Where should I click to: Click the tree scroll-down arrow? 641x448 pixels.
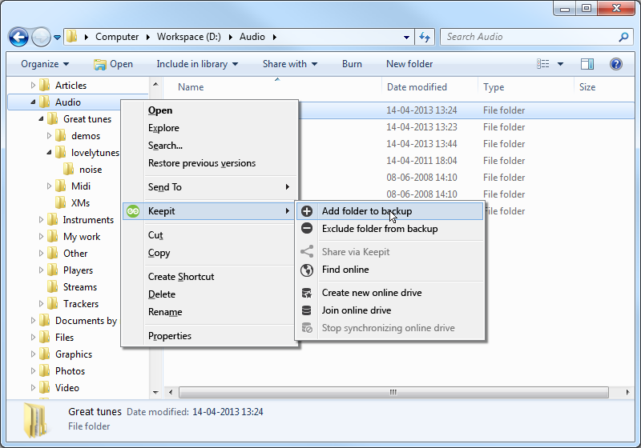pyautogui.click(x=155, y=393)
